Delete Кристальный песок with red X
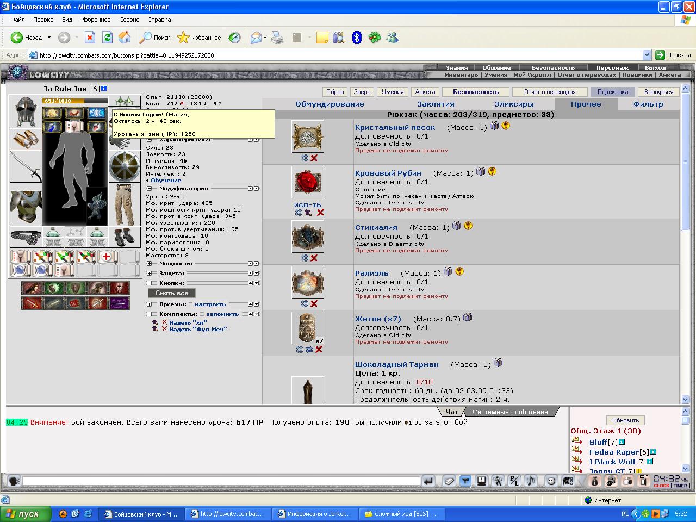This screenshot has width=696, height=522. pyautogui.click(x=314, y=158)
